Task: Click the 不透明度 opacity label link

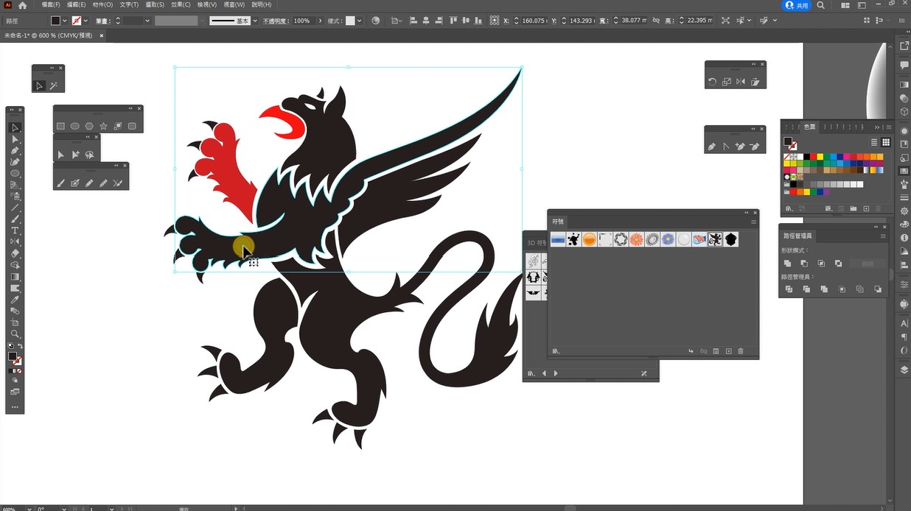Action: tap(276, 21)
